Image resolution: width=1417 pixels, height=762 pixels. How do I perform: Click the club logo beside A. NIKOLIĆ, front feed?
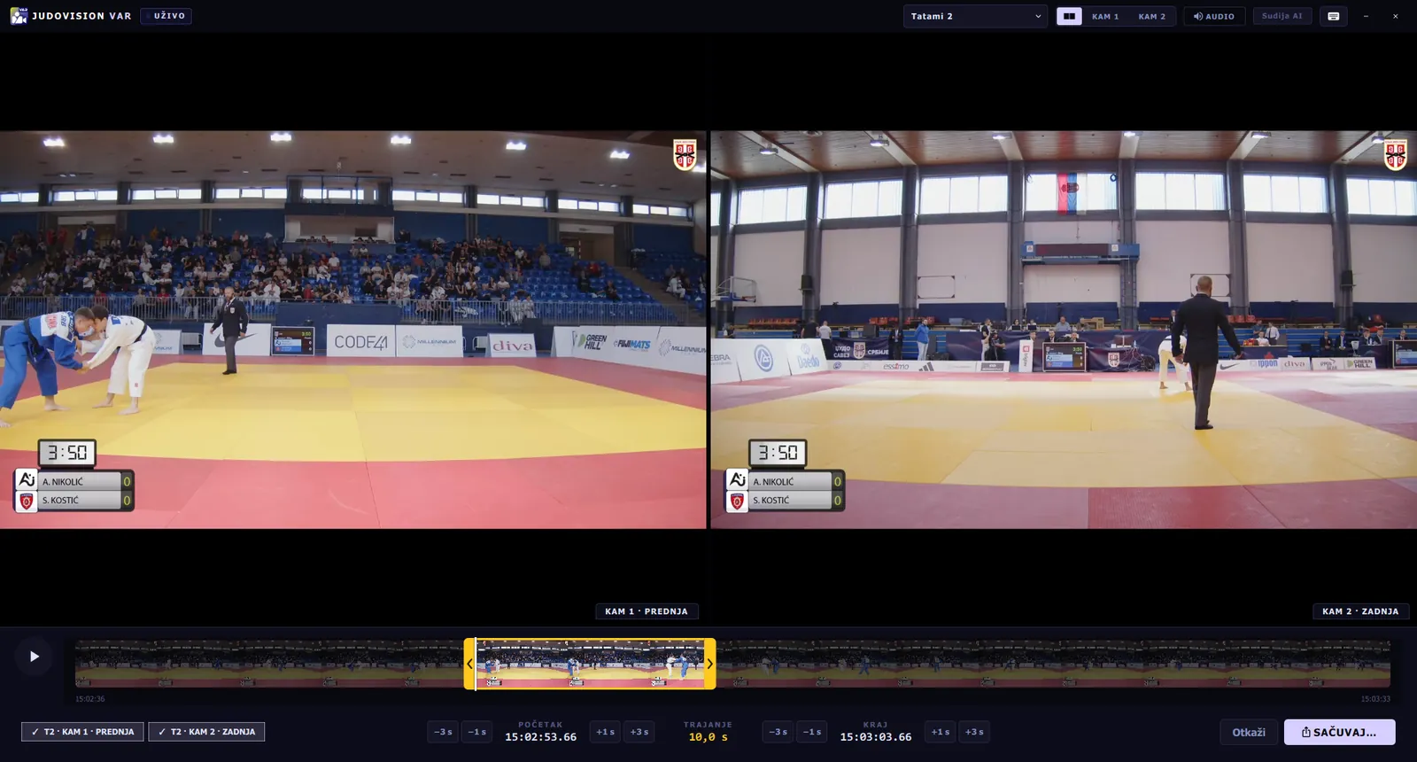(27, 480)
